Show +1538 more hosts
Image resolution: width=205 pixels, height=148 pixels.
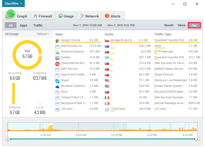118,109
